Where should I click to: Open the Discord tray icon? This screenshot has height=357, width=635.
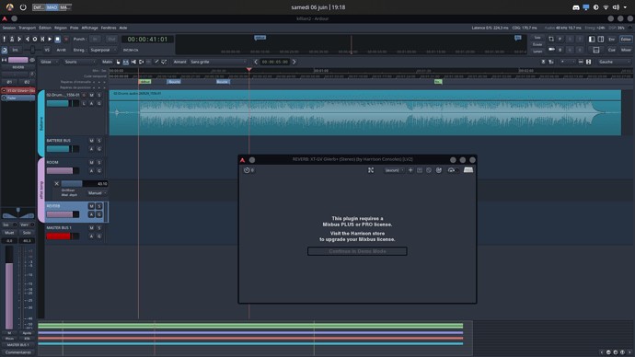576,7
